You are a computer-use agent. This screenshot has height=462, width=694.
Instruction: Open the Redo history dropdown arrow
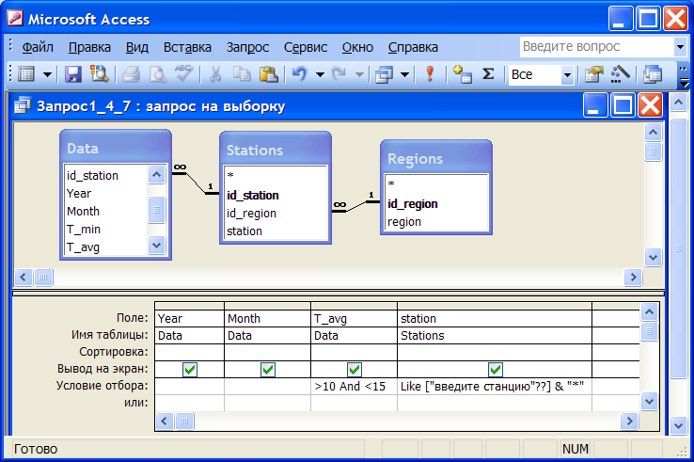tap(360, 74)
